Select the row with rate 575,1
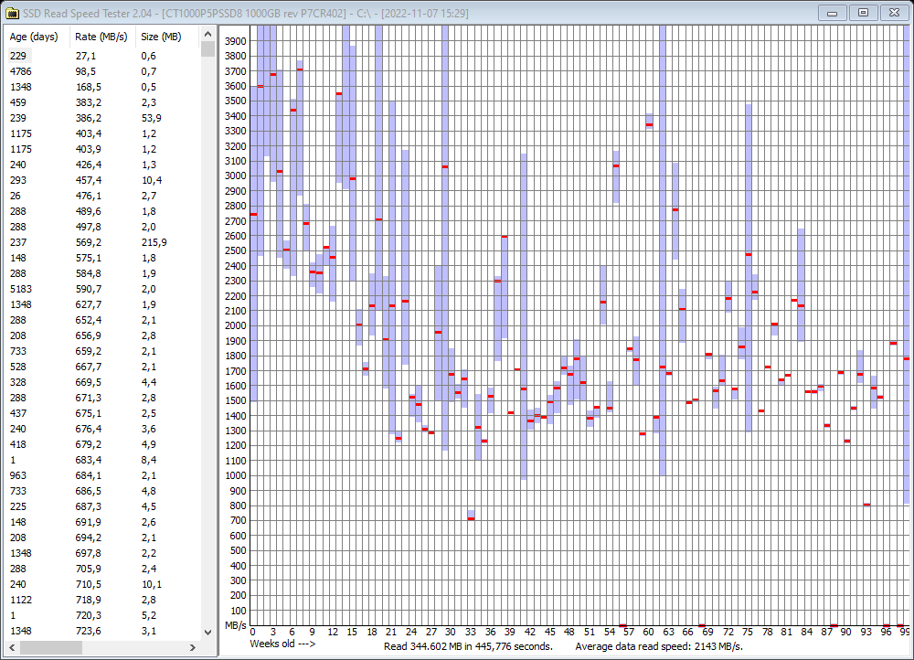 pyautogui.click(x=102, y=258)
